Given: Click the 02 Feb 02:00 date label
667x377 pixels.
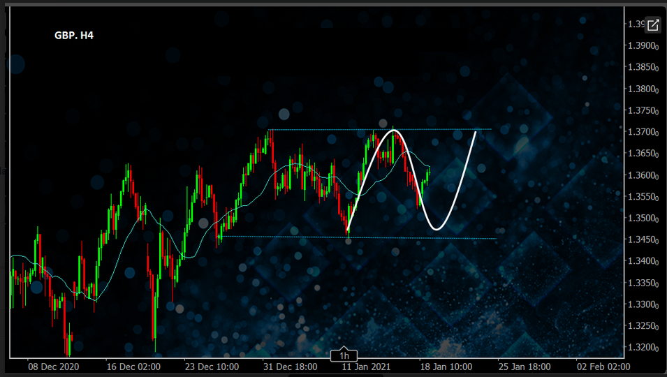Looking at the screenshot, I should (603, 367).
